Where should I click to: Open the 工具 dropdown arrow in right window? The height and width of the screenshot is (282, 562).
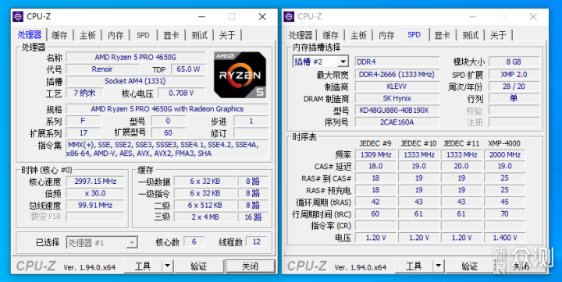[438, 266]
